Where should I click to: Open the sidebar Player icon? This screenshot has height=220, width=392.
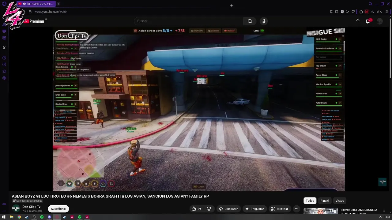click(x=4, y=58)
